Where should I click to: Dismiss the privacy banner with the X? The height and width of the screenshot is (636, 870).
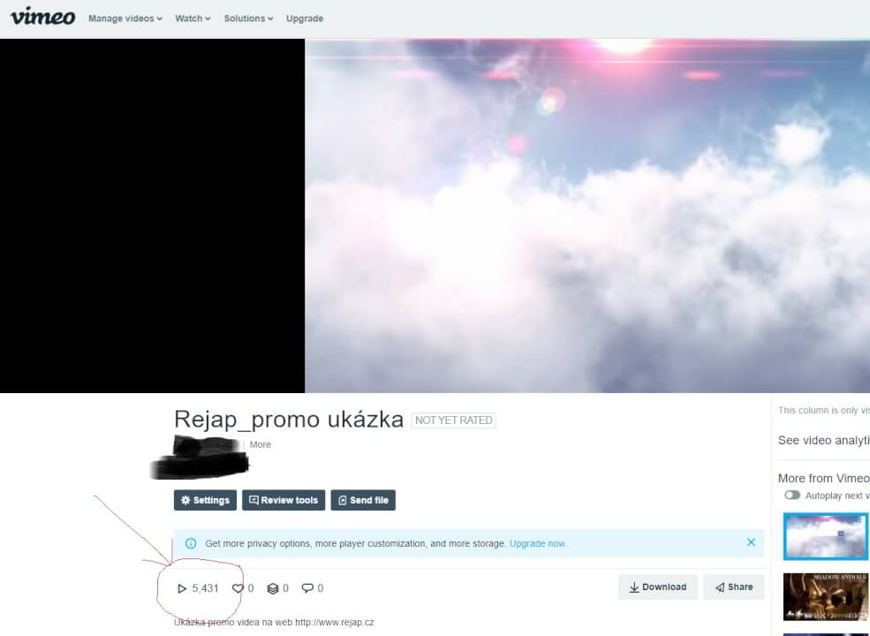[752, 542]
